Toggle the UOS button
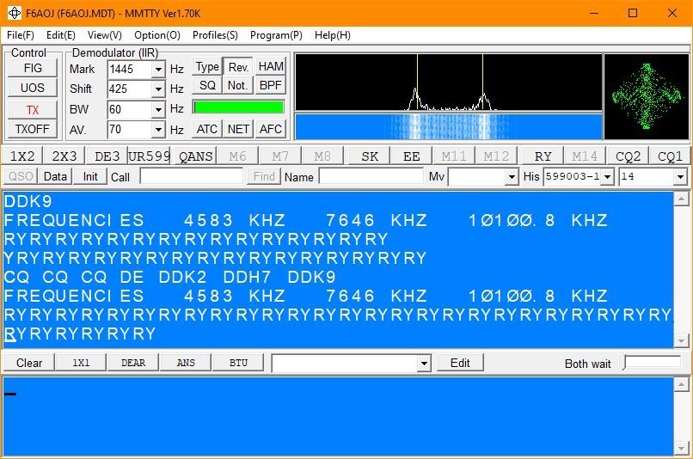 point(33,88)
